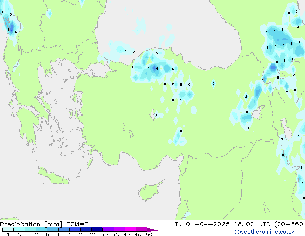The width and height of the screenshot is (305, 236).
Task: Select the 10–15 mm blue swatch
Action: [64, 230]
